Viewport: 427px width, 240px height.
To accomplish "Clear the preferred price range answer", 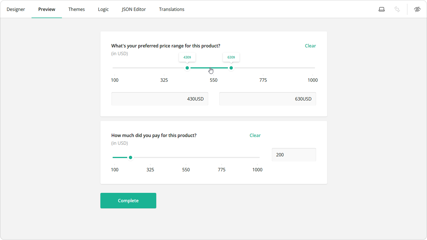I will click(x=310, y=46).
